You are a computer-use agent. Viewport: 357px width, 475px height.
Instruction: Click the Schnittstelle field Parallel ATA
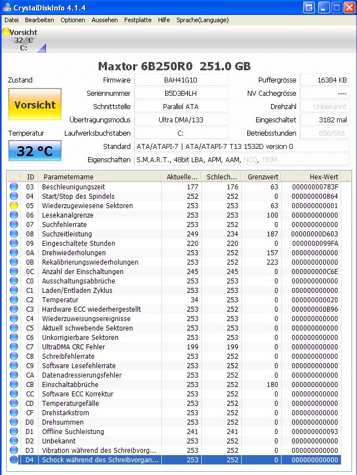point(181,107)
